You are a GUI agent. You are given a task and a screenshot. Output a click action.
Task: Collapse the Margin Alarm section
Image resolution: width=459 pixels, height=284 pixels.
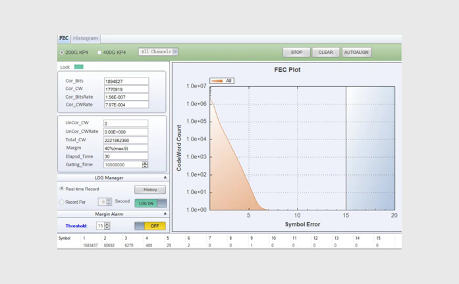pos(165,214)
